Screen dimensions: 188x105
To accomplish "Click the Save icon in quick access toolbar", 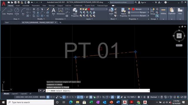I will 15,2.
